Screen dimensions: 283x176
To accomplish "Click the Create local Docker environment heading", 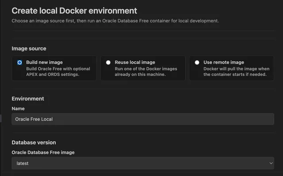I will 74,11.
